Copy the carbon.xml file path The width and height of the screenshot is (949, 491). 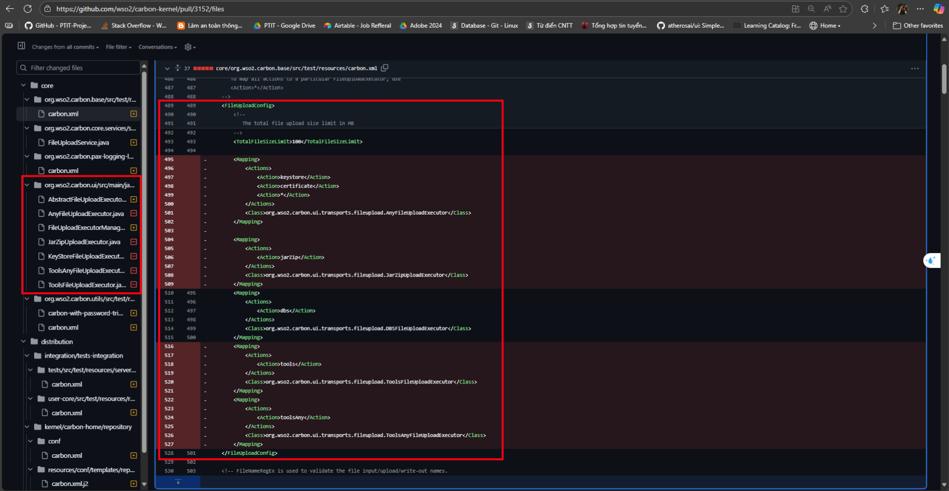(385, 68)
